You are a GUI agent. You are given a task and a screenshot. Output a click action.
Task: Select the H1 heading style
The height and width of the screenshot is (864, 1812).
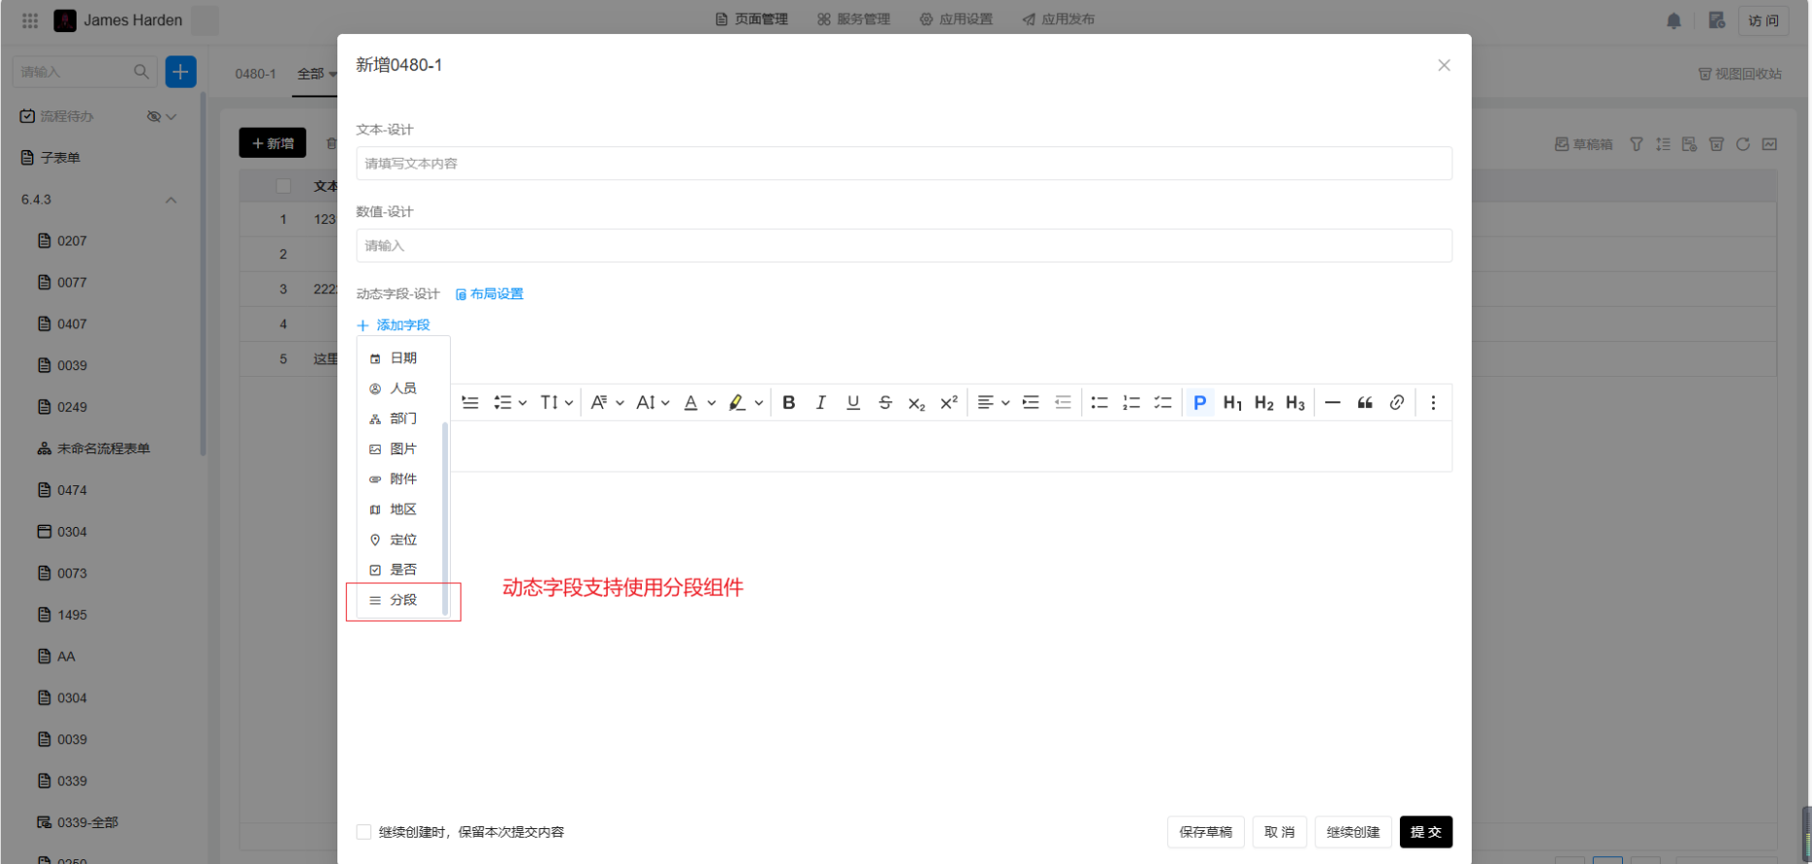(1232, 403)
